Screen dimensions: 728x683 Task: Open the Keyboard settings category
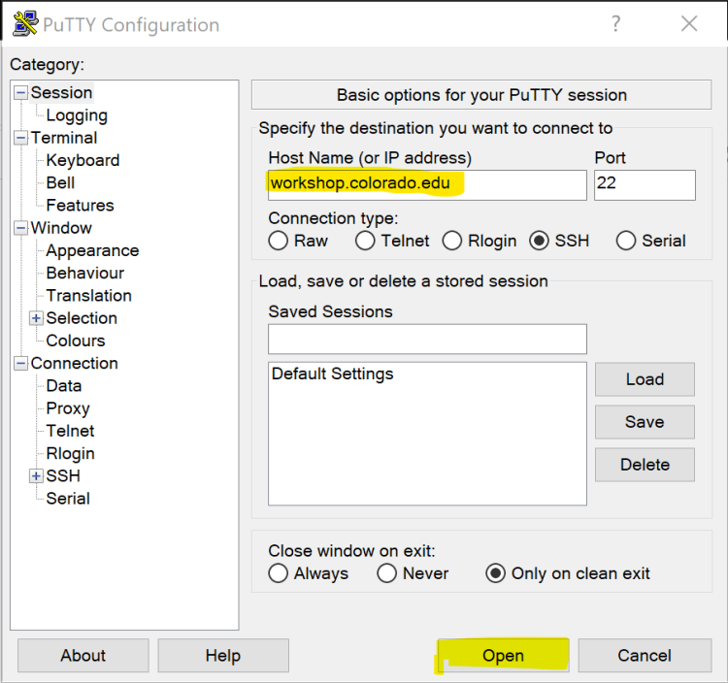83,160
